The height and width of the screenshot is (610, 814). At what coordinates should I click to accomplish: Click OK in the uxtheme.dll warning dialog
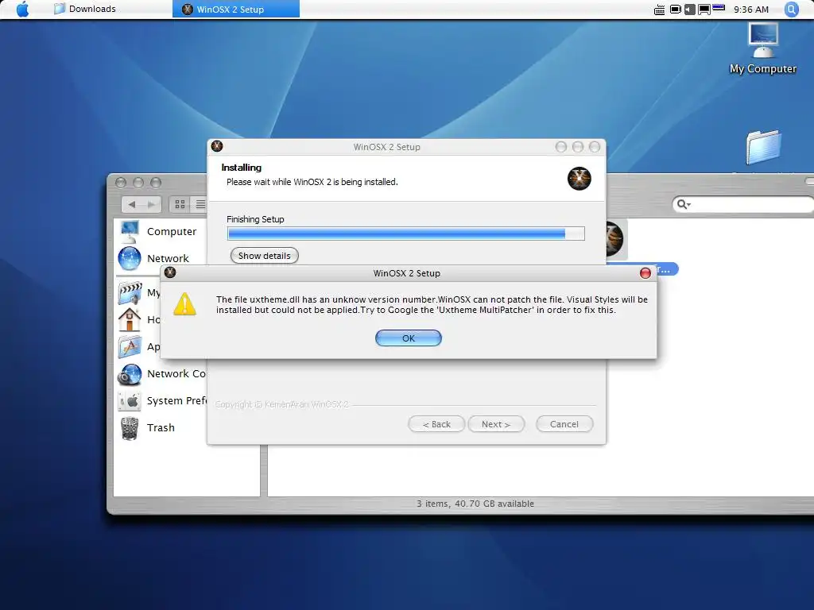408,338
